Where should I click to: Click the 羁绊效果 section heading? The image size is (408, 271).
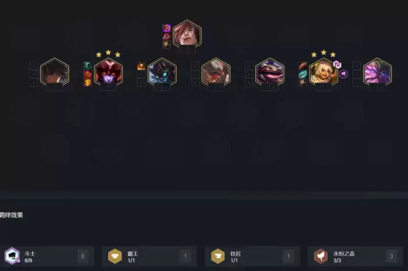pos(11,215)
